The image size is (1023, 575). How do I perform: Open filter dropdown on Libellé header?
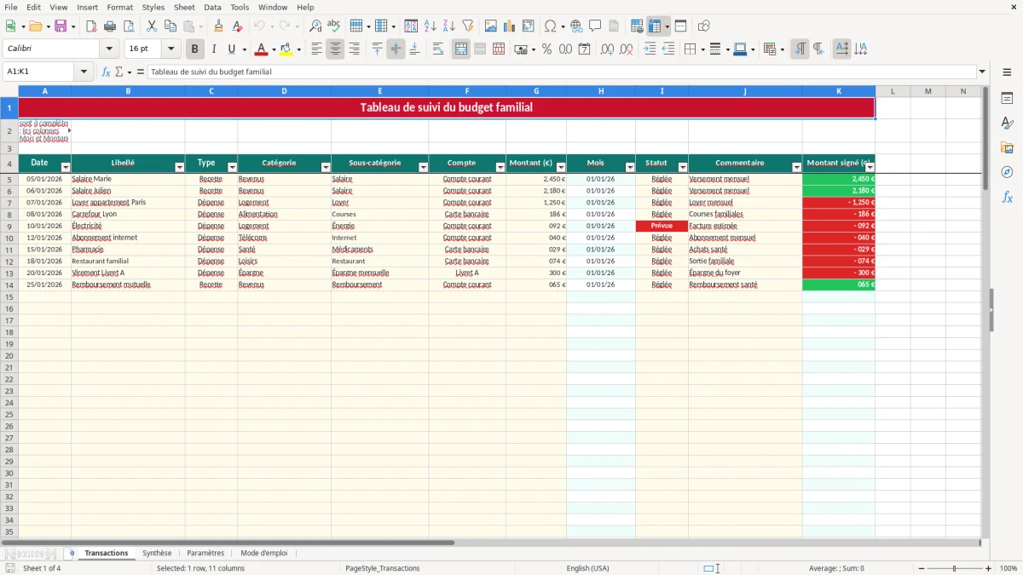click(179, 167)
